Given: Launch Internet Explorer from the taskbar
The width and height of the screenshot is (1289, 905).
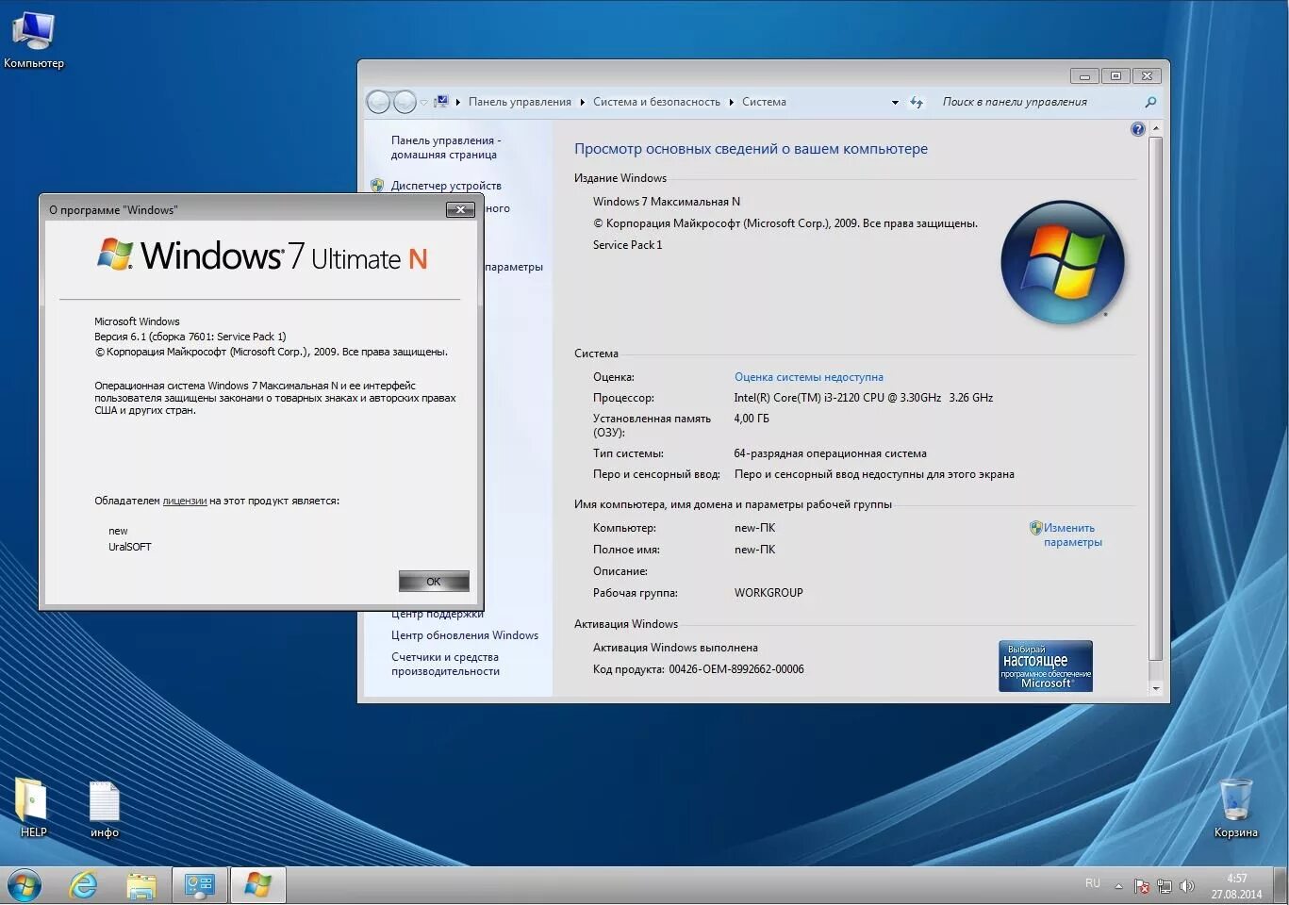Looking at the screenshot, I should click(x=84, y=885).
